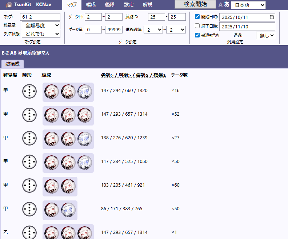Click red-eyed enemy portrait in 86 / 171 row
The image size is (288, 239).
point(52,210)
